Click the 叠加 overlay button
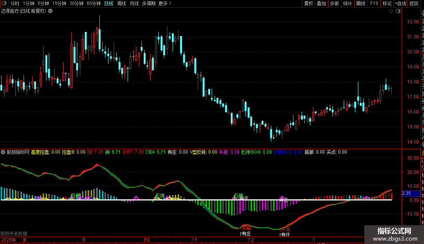 [x=321, y=4]
